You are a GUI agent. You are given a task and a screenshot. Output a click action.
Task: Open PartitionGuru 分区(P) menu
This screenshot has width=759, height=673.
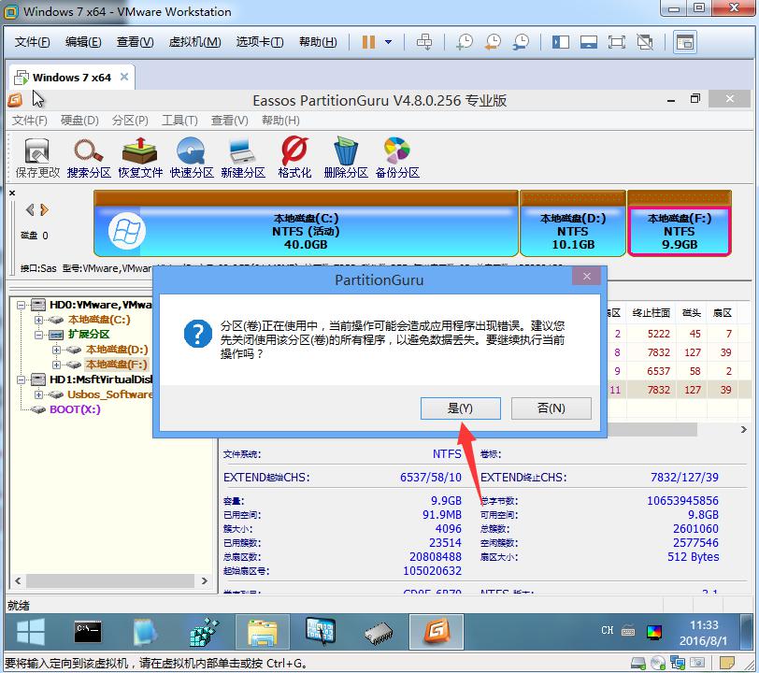pos(130,120)
